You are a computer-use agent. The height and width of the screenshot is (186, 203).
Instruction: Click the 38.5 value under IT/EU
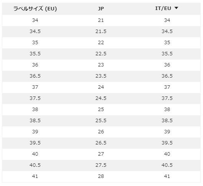coord(167,121)
